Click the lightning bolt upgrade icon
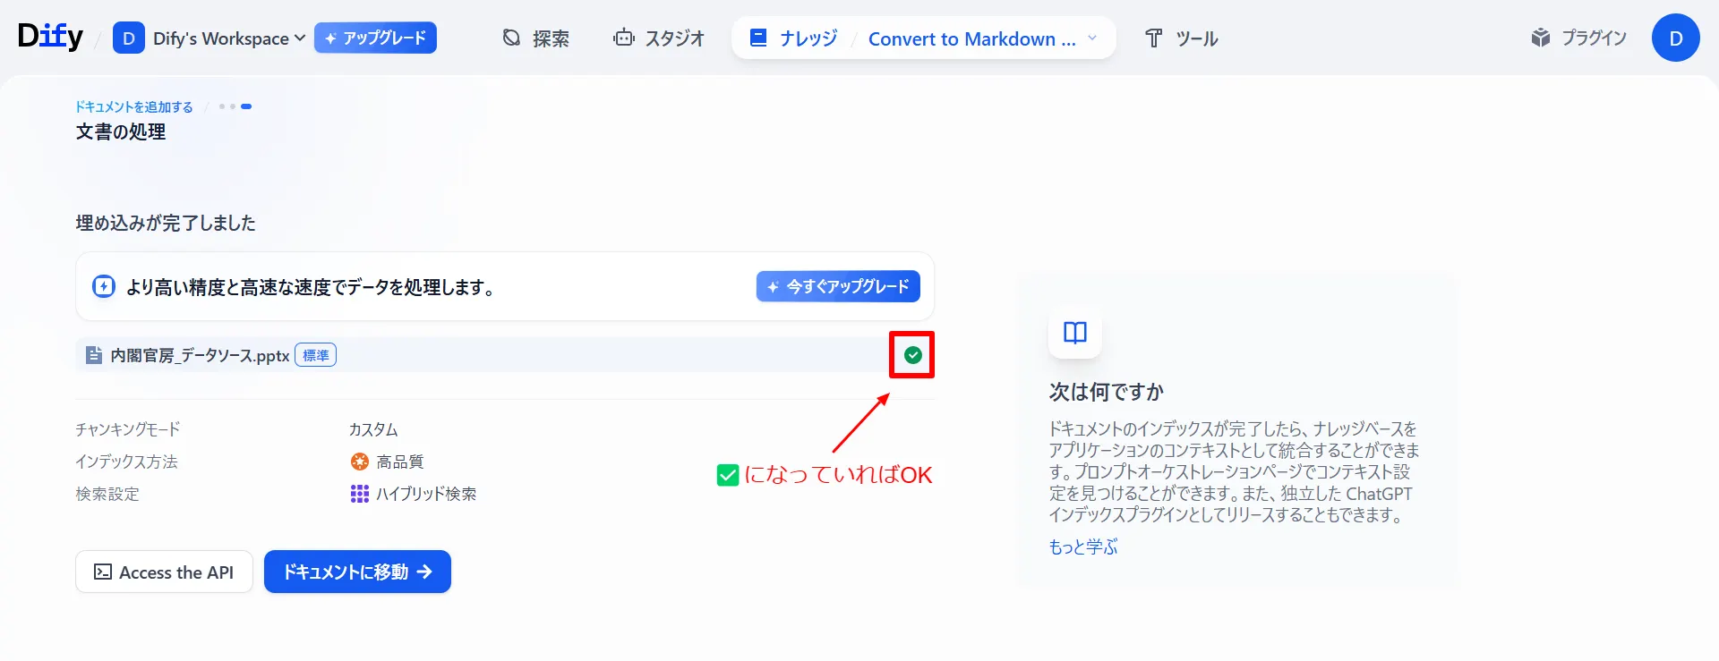This screenshot has width=1719, height=661. [104, 286]
